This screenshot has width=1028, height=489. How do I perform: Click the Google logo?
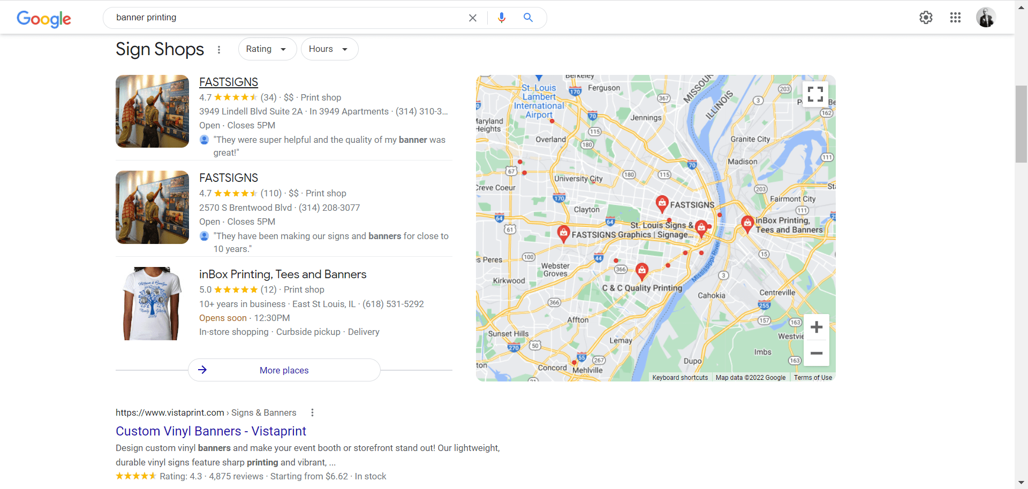[44, 19]
